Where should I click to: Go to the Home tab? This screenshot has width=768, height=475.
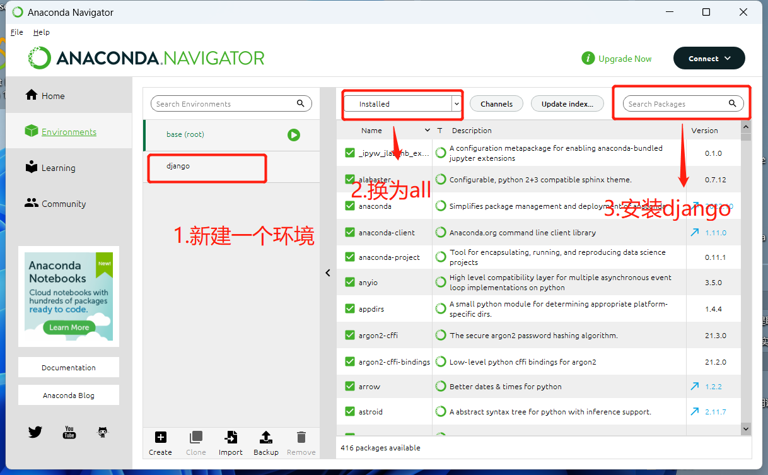69,95
